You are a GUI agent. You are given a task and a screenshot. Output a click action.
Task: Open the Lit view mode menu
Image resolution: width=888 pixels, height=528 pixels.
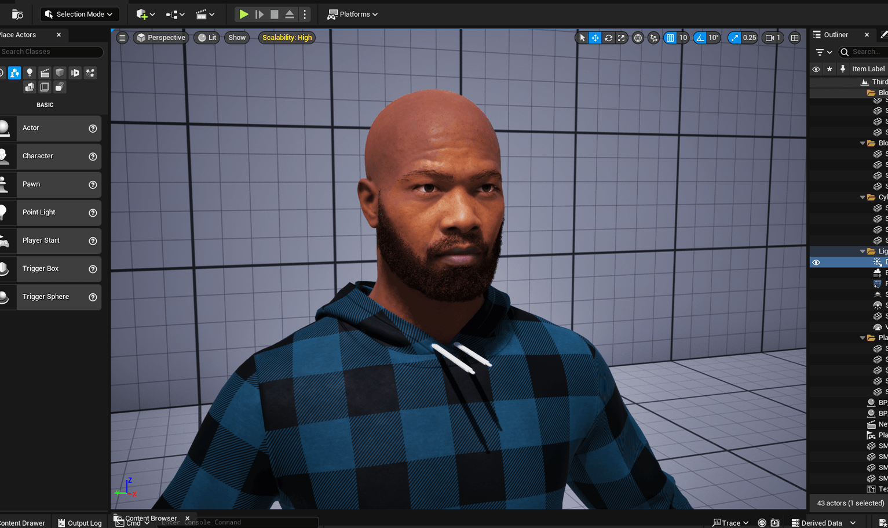(x=207, y=38)
